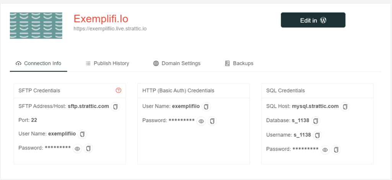This screenshot has width=392, height=180.
Task: Click the SFTP Credentials heading
Action: pos(39,91)
